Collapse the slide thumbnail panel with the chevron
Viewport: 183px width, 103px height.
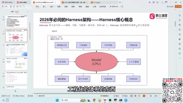[x=28, y=11]
